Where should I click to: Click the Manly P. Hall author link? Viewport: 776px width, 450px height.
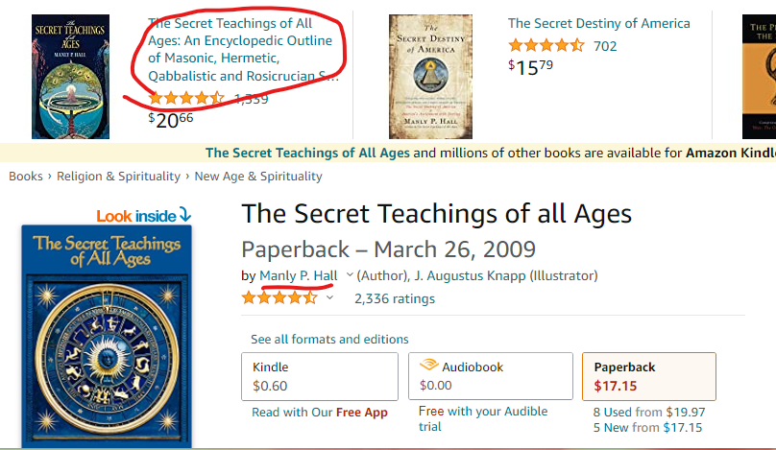299,275
